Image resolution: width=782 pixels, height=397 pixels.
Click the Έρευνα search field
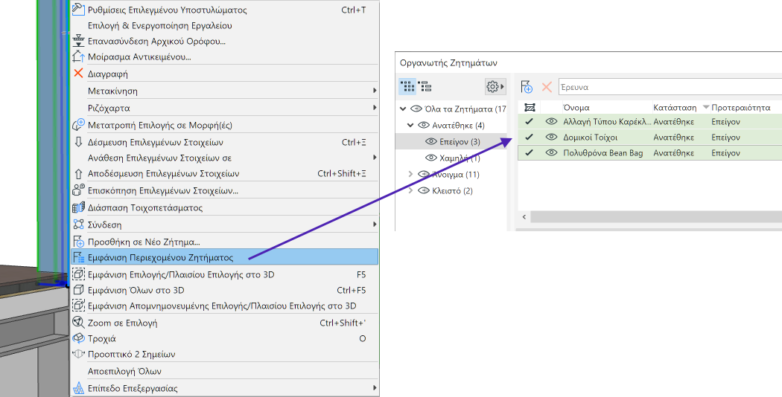click(670, 87)
